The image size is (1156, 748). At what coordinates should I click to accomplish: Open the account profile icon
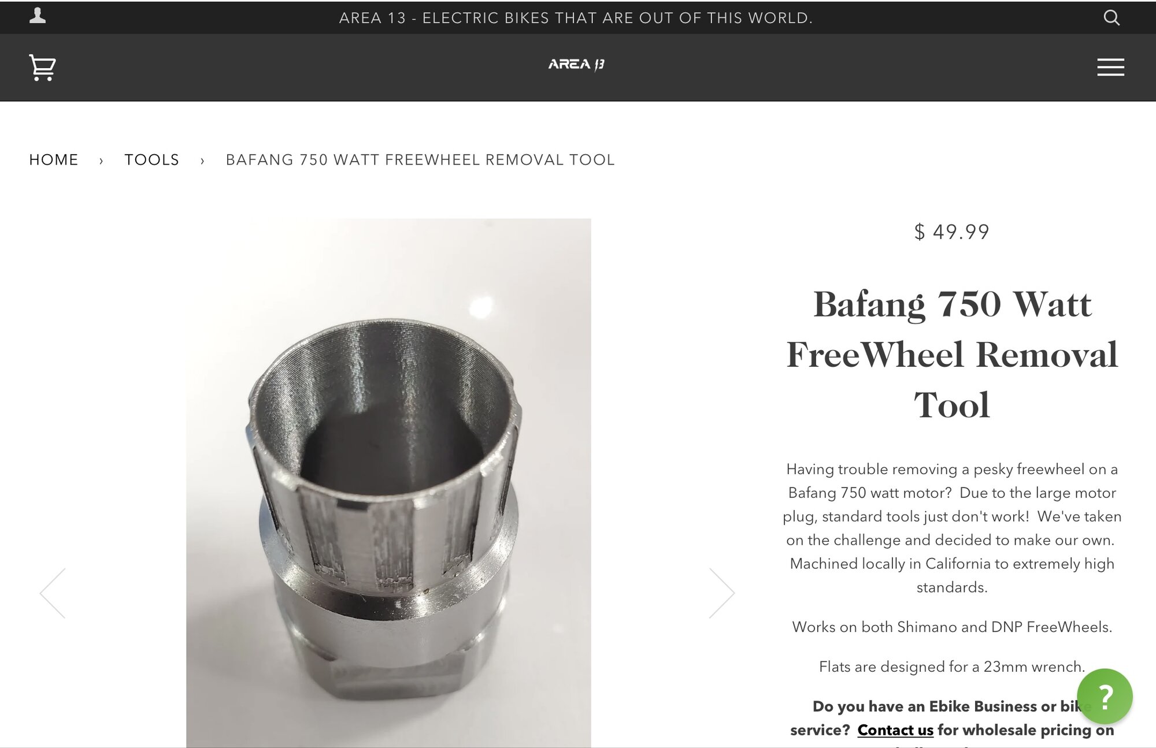click(x=38, y=16)
